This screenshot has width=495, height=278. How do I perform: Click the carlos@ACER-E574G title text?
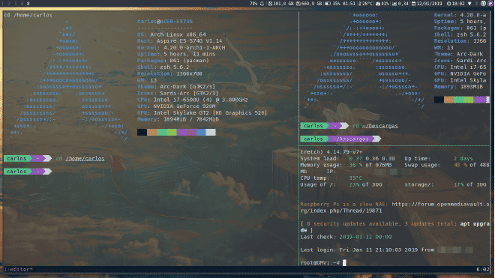165,22
